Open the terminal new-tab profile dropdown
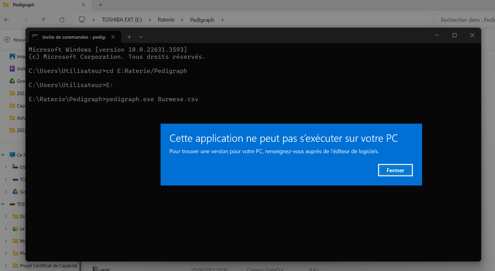This screenshot has width=495, height=271. 141,37
